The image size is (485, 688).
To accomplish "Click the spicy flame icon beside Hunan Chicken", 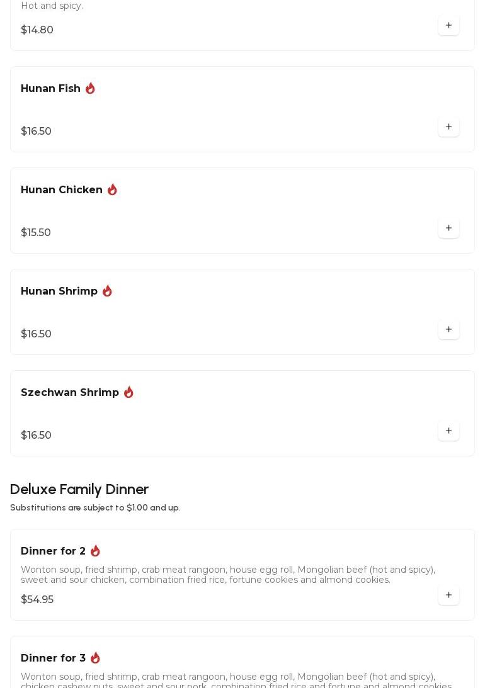I will click(x=112, y=190).
